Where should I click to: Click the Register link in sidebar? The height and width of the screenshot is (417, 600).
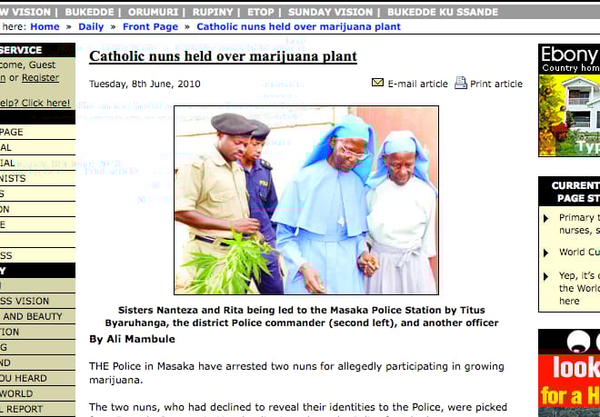(x=40, y=77)
